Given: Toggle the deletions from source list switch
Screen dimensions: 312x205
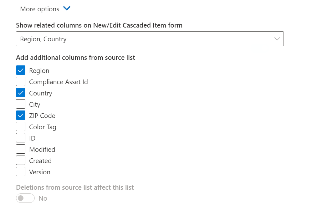Looking at the screenshot, I should (25, 198).
